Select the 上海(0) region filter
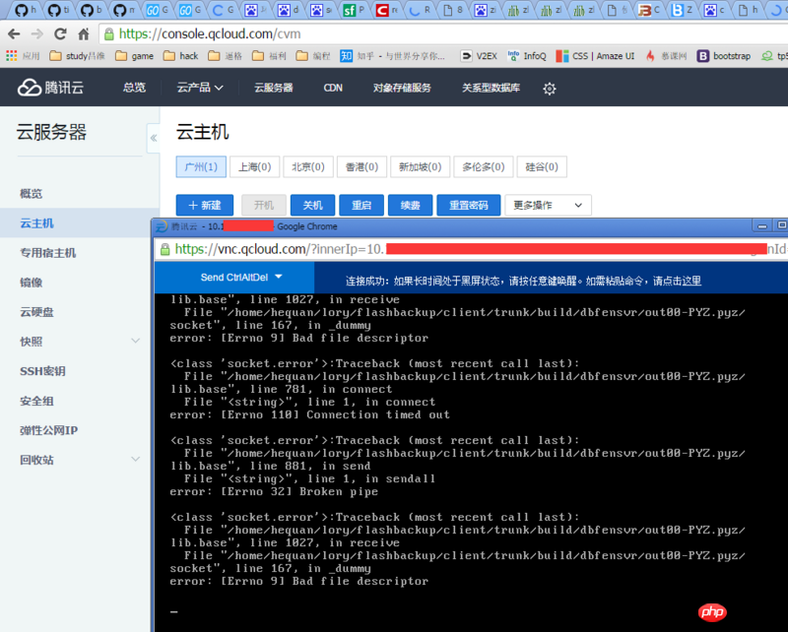The image size is (788, 632). click(255, 166)
